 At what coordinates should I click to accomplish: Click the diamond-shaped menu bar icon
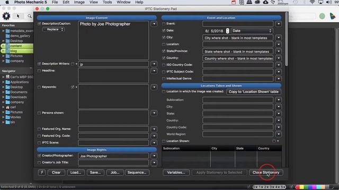(x=273, y=2)
